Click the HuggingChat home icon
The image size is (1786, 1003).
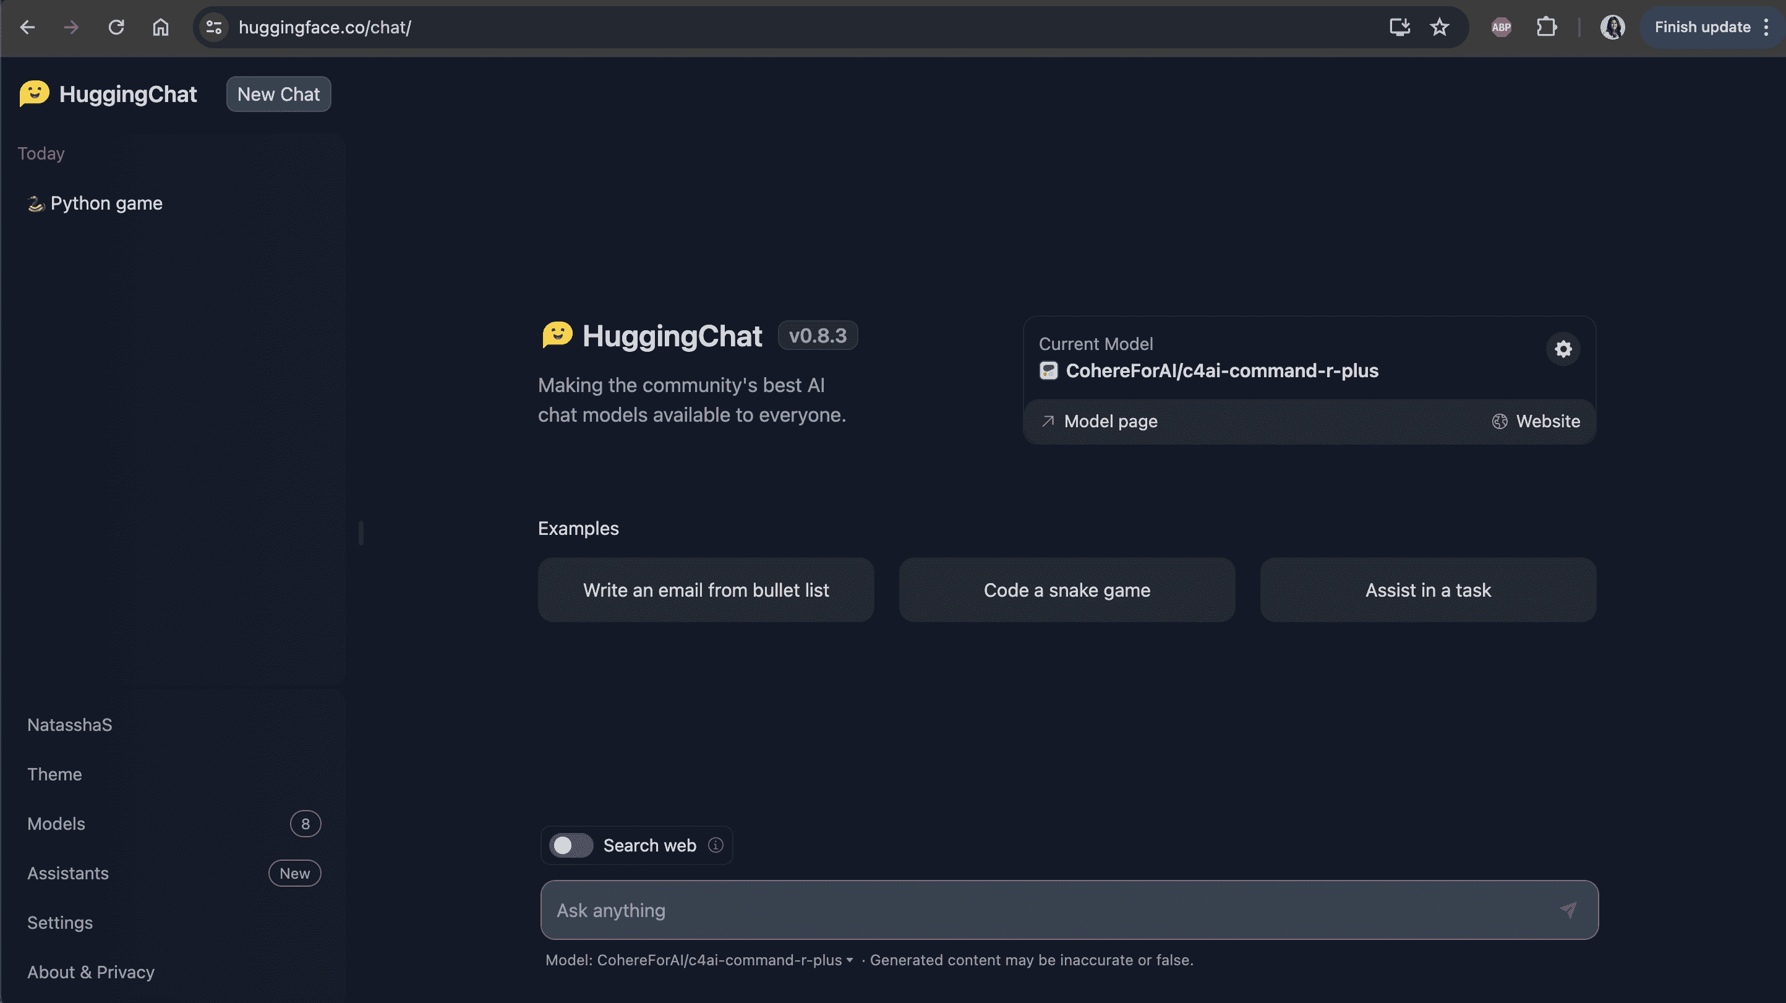tap(32, 93)
